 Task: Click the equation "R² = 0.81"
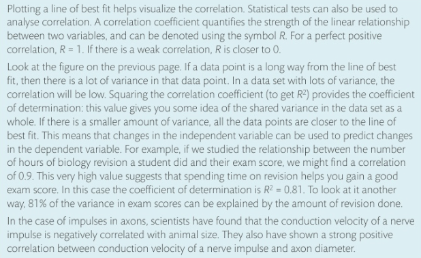[x=284, y=190]
